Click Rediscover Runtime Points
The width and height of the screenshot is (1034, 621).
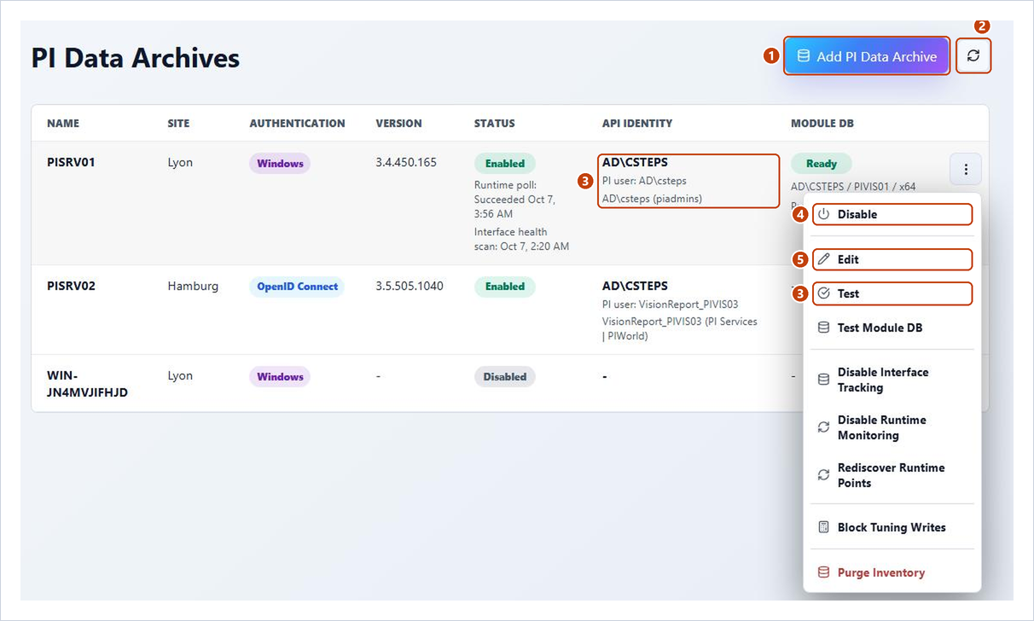(x=892, y=475)
